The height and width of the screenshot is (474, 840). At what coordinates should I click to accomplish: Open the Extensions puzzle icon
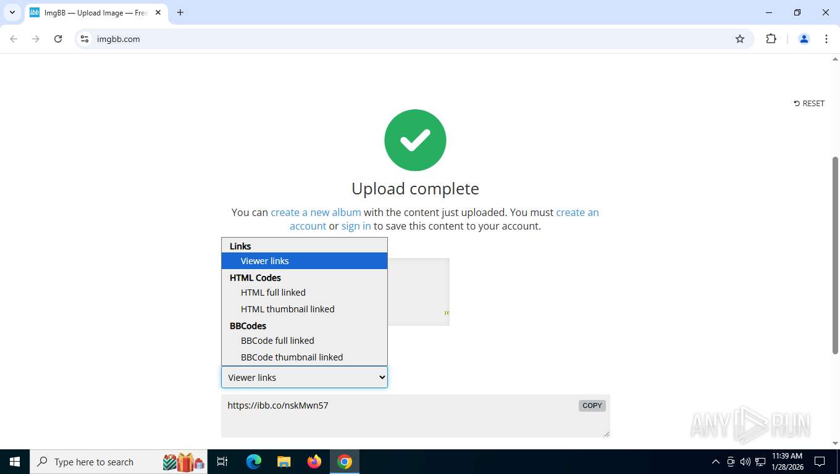pyautogui.click(x=771, y=39)
